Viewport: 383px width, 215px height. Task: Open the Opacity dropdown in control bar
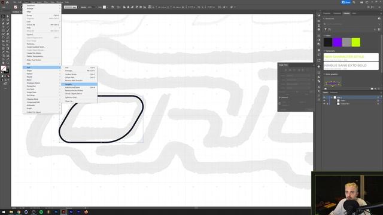coord(96,7)
